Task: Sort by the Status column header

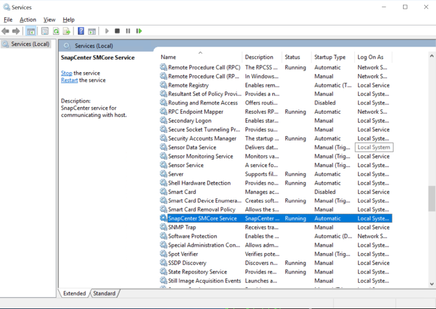Action: point(292,57)
